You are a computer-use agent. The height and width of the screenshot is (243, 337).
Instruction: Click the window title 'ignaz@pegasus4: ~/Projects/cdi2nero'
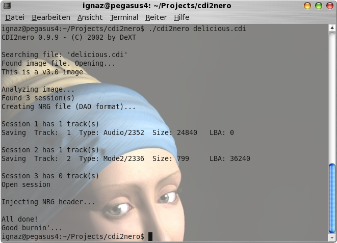(157, 6)
